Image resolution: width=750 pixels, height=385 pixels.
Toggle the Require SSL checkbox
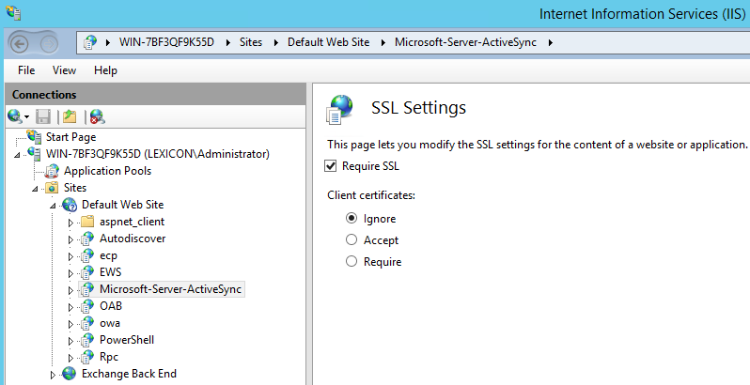pyautogui.click(x=331, y=166)
